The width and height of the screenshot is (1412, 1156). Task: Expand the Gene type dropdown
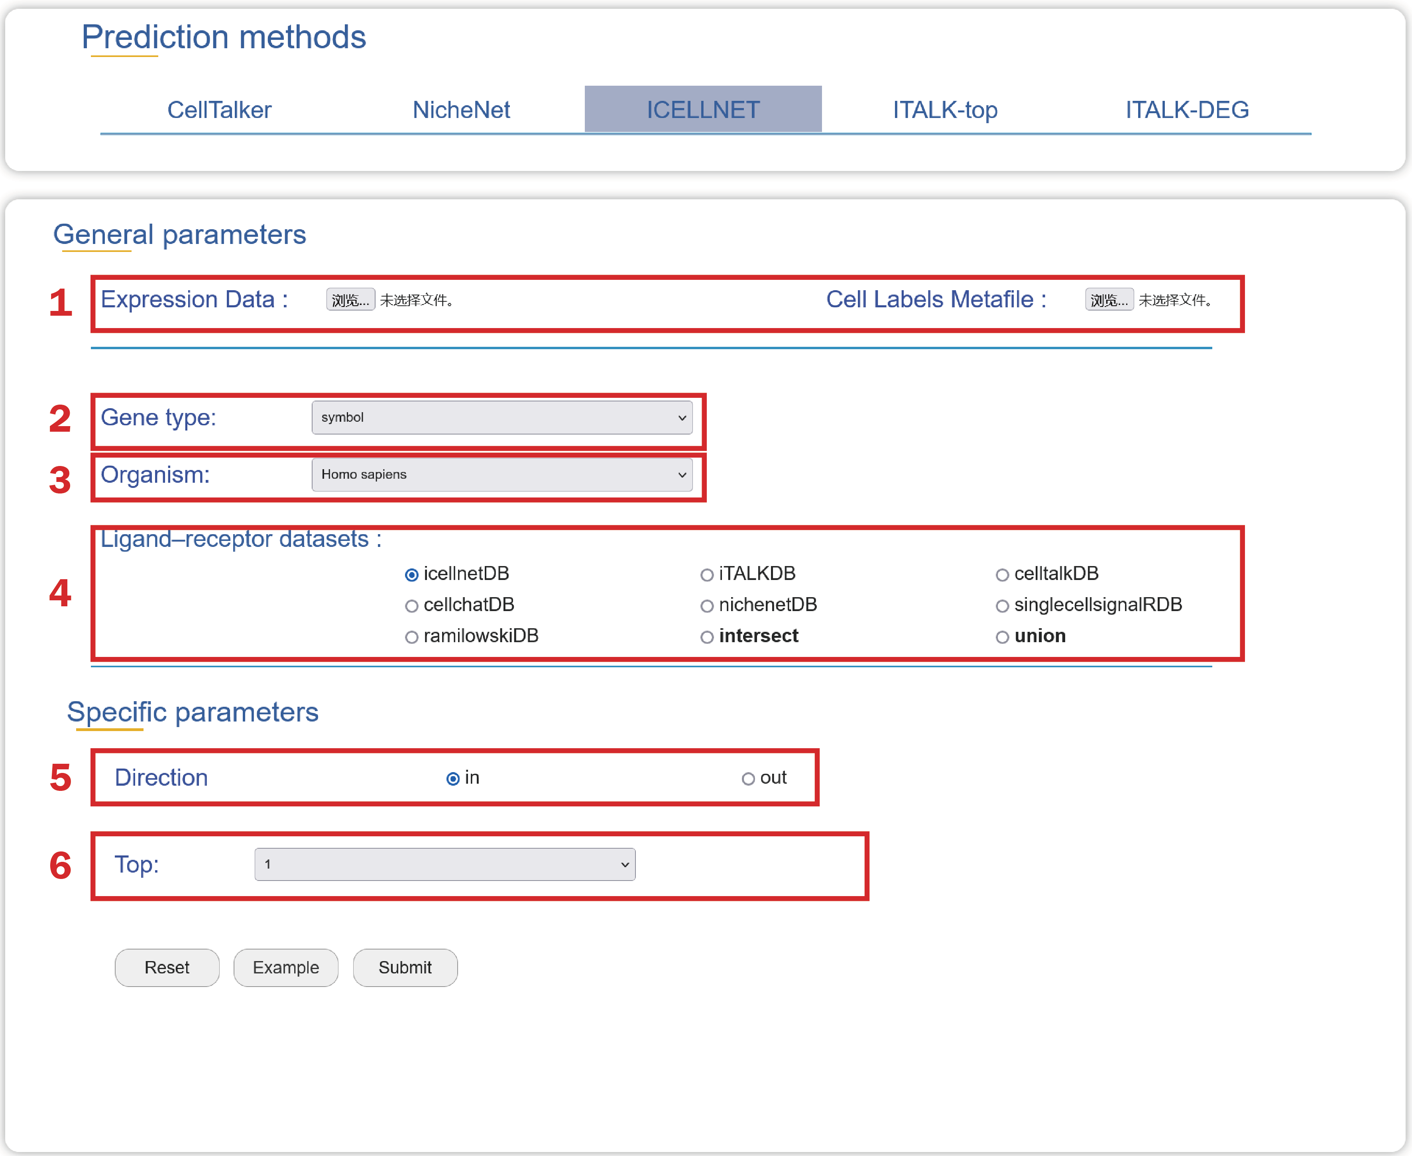click(x=501, y=417)
